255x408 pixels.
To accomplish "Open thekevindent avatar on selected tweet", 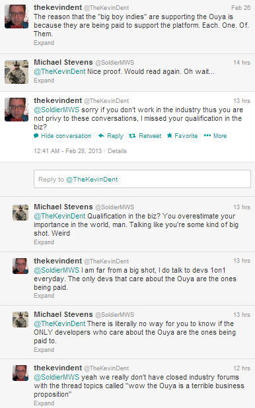I will point(17,110).
